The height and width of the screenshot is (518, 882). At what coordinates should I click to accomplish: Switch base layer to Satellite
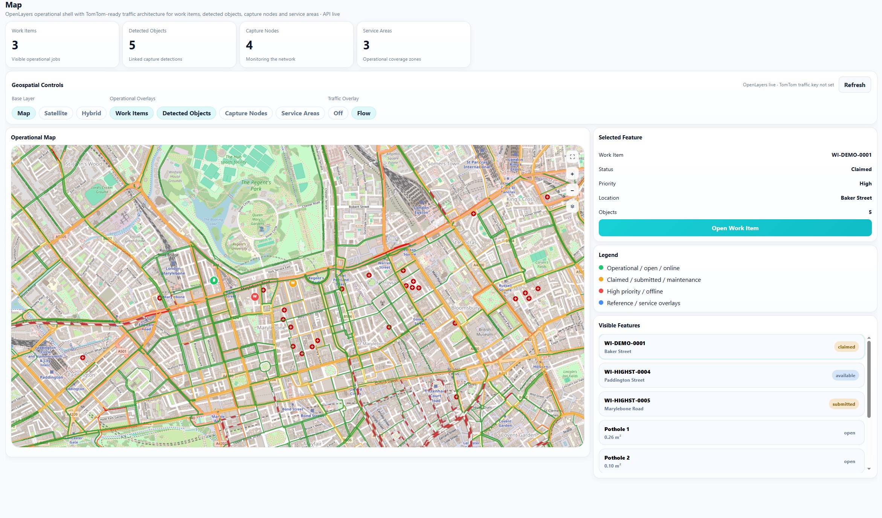[56, 113]
